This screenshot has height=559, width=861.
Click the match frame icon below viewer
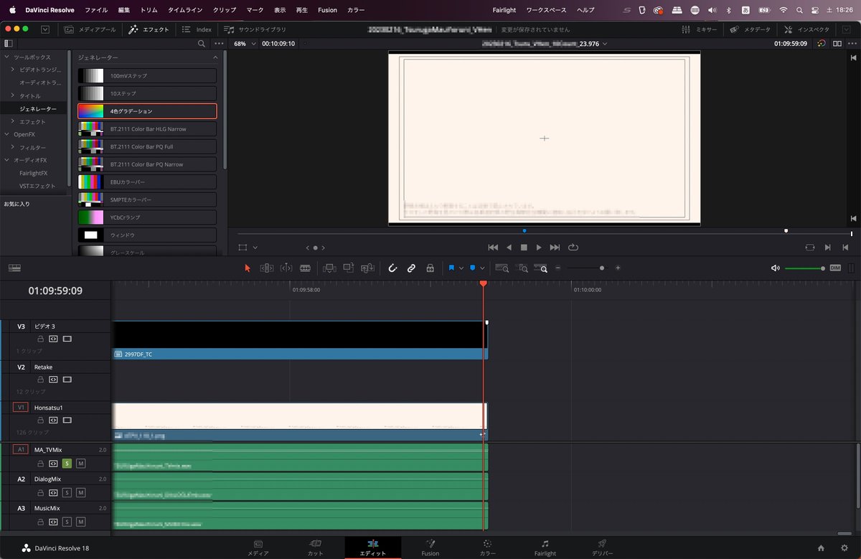[x=810, y=247]
